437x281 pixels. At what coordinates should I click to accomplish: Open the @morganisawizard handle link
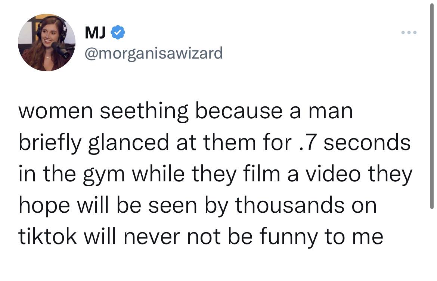pyautogui.click(x=154, y=53)
